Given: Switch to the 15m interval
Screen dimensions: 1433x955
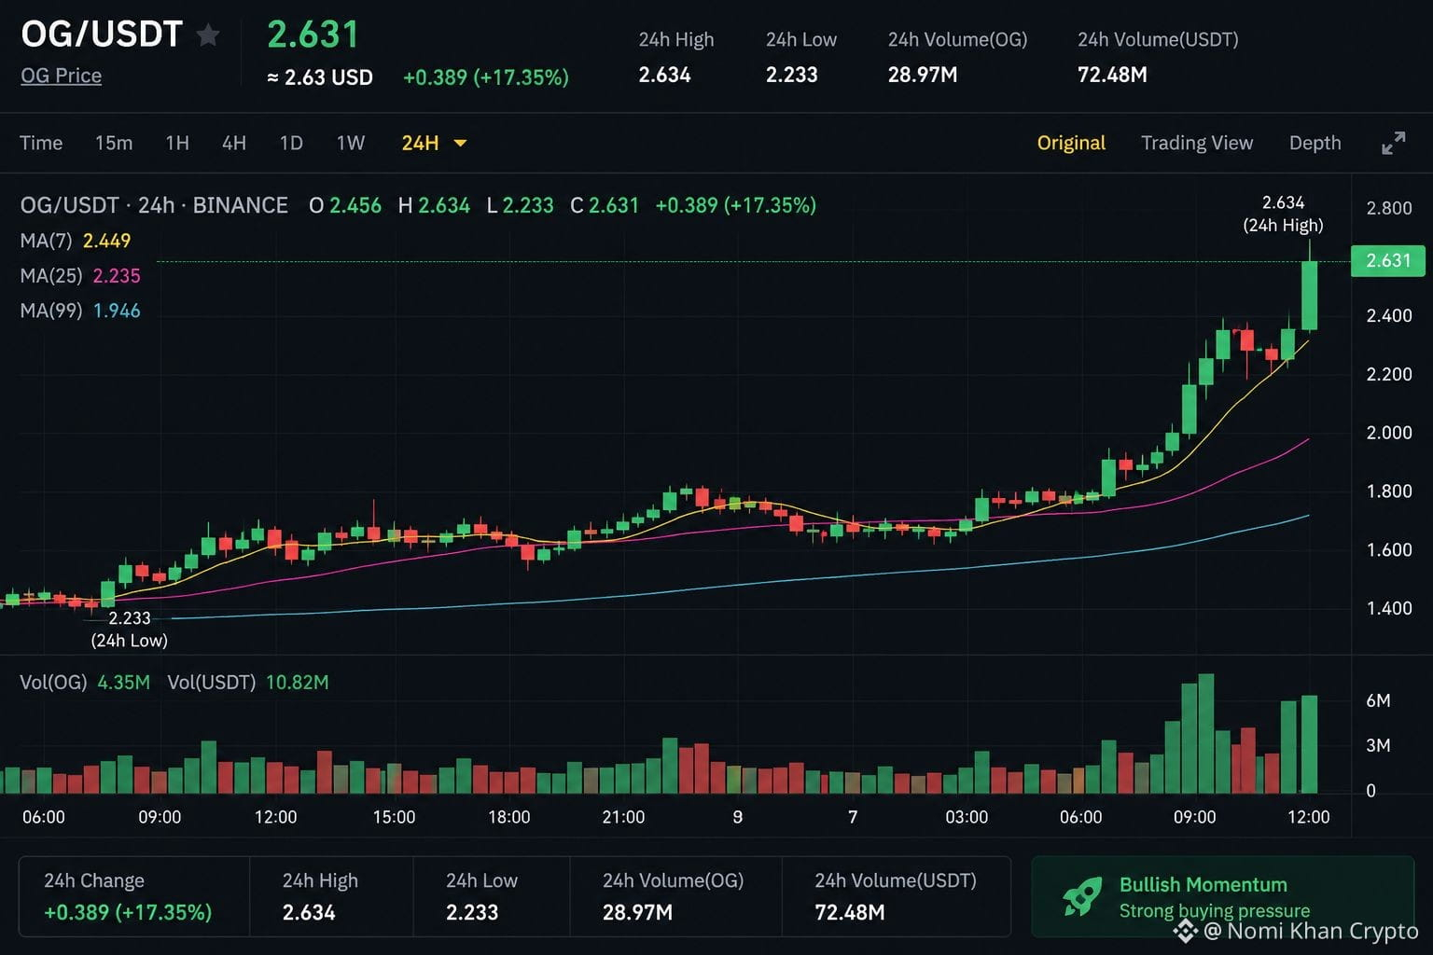Looking at the screenshot, I should (x=114, y=143).
